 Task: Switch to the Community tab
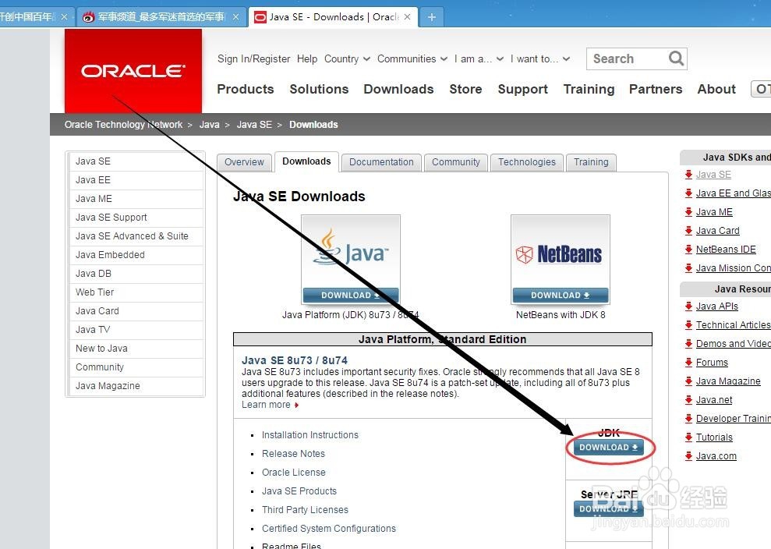[x=455, y=162]
